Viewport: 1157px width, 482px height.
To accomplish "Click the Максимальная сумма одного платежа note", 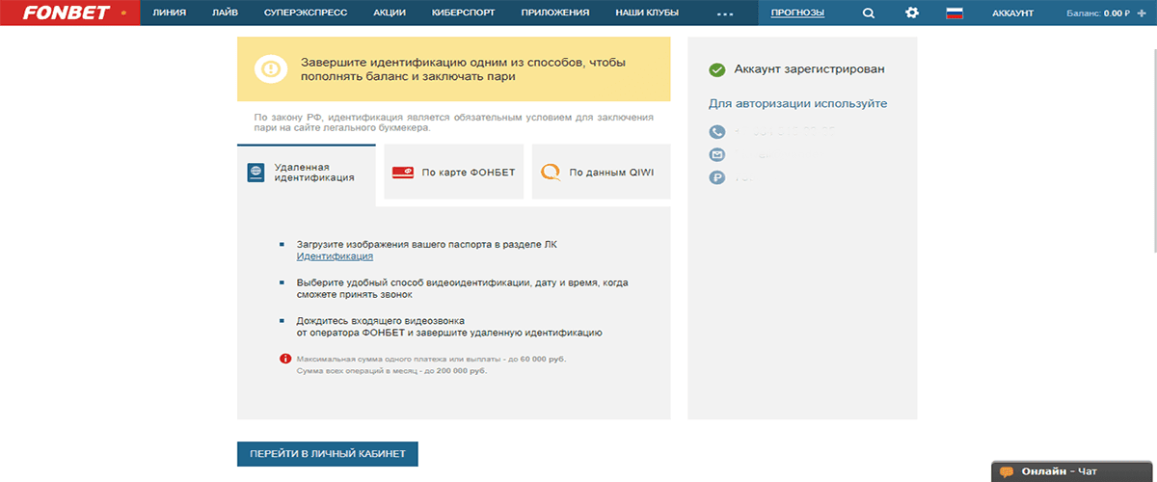I will tap(432, 359).
